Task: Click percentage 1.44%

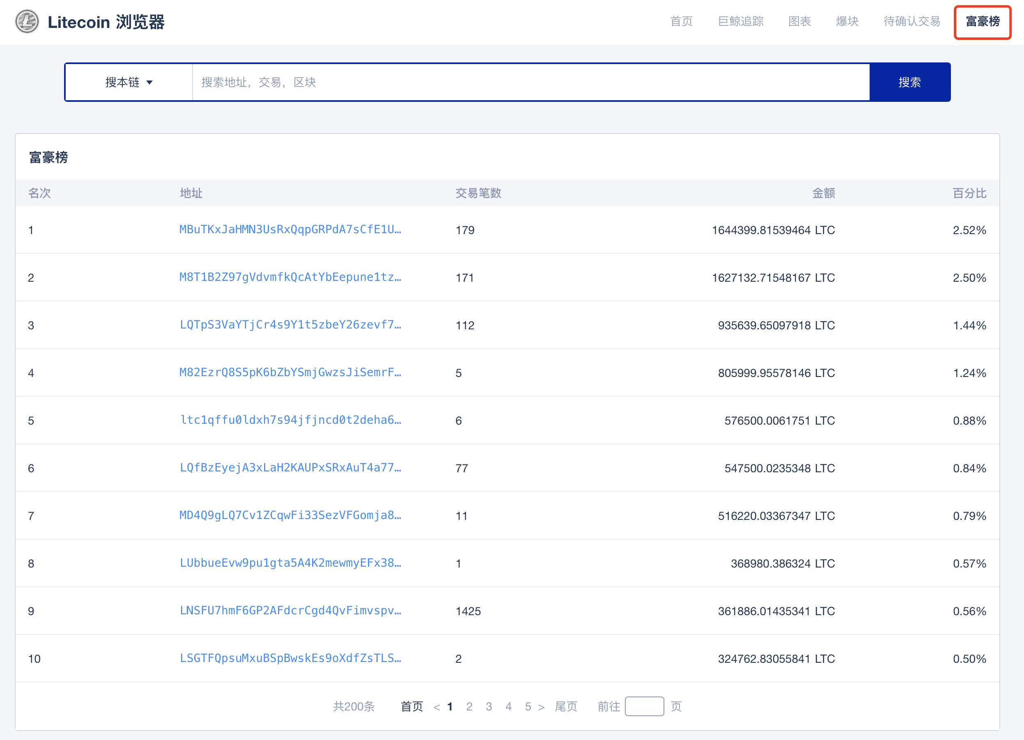Action: coord(969,326)
